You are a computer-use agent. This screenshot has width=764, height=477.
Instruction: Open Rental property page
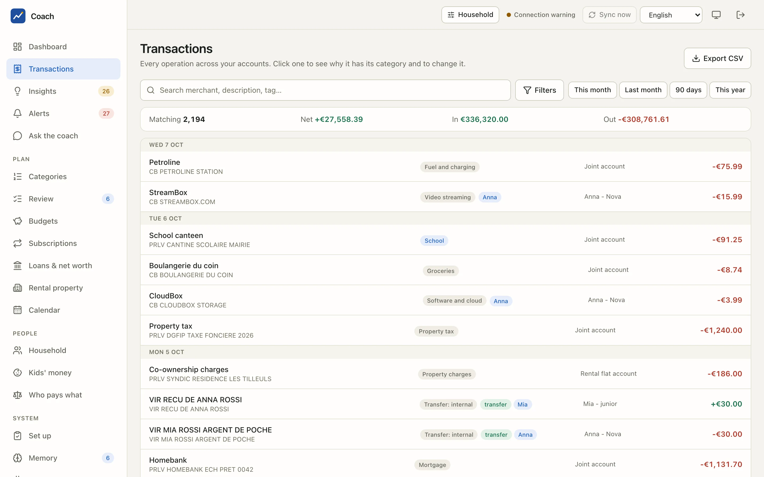pyautogui.click(x=63, y=288)
